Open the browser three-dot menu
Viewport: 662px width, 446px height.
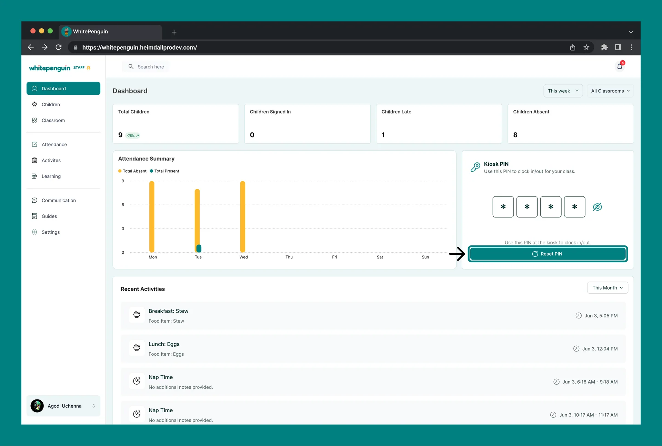631,47
